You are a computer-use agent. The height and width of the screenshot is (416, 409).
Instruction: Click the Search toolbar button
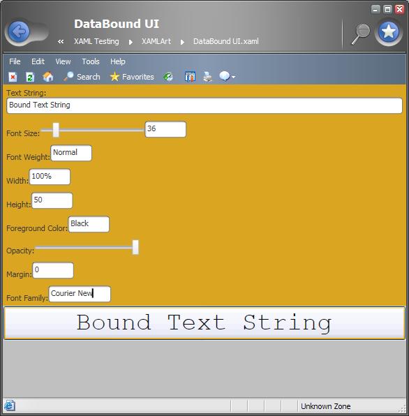point(82,77)
